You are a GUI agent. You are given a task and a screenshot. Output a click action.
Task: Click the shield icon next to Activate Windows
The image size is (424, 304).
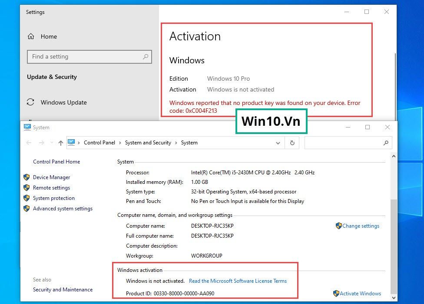pyautogui.click(x=336, y=294)
